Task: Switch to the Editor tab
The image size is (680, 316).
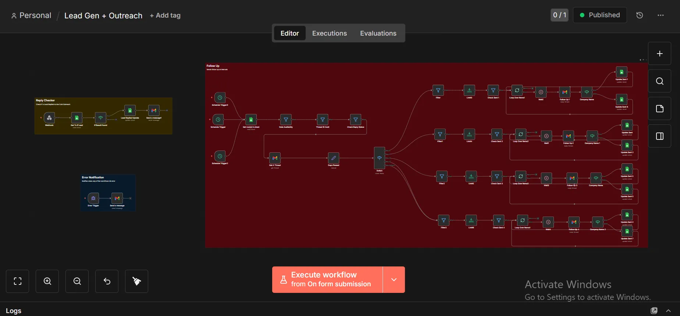Action: point(290,33)
